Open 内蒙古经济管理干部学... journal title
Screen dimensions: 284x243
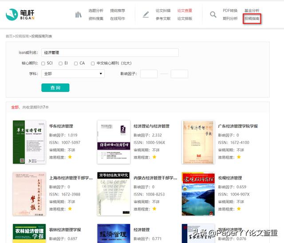pos(155,178)
